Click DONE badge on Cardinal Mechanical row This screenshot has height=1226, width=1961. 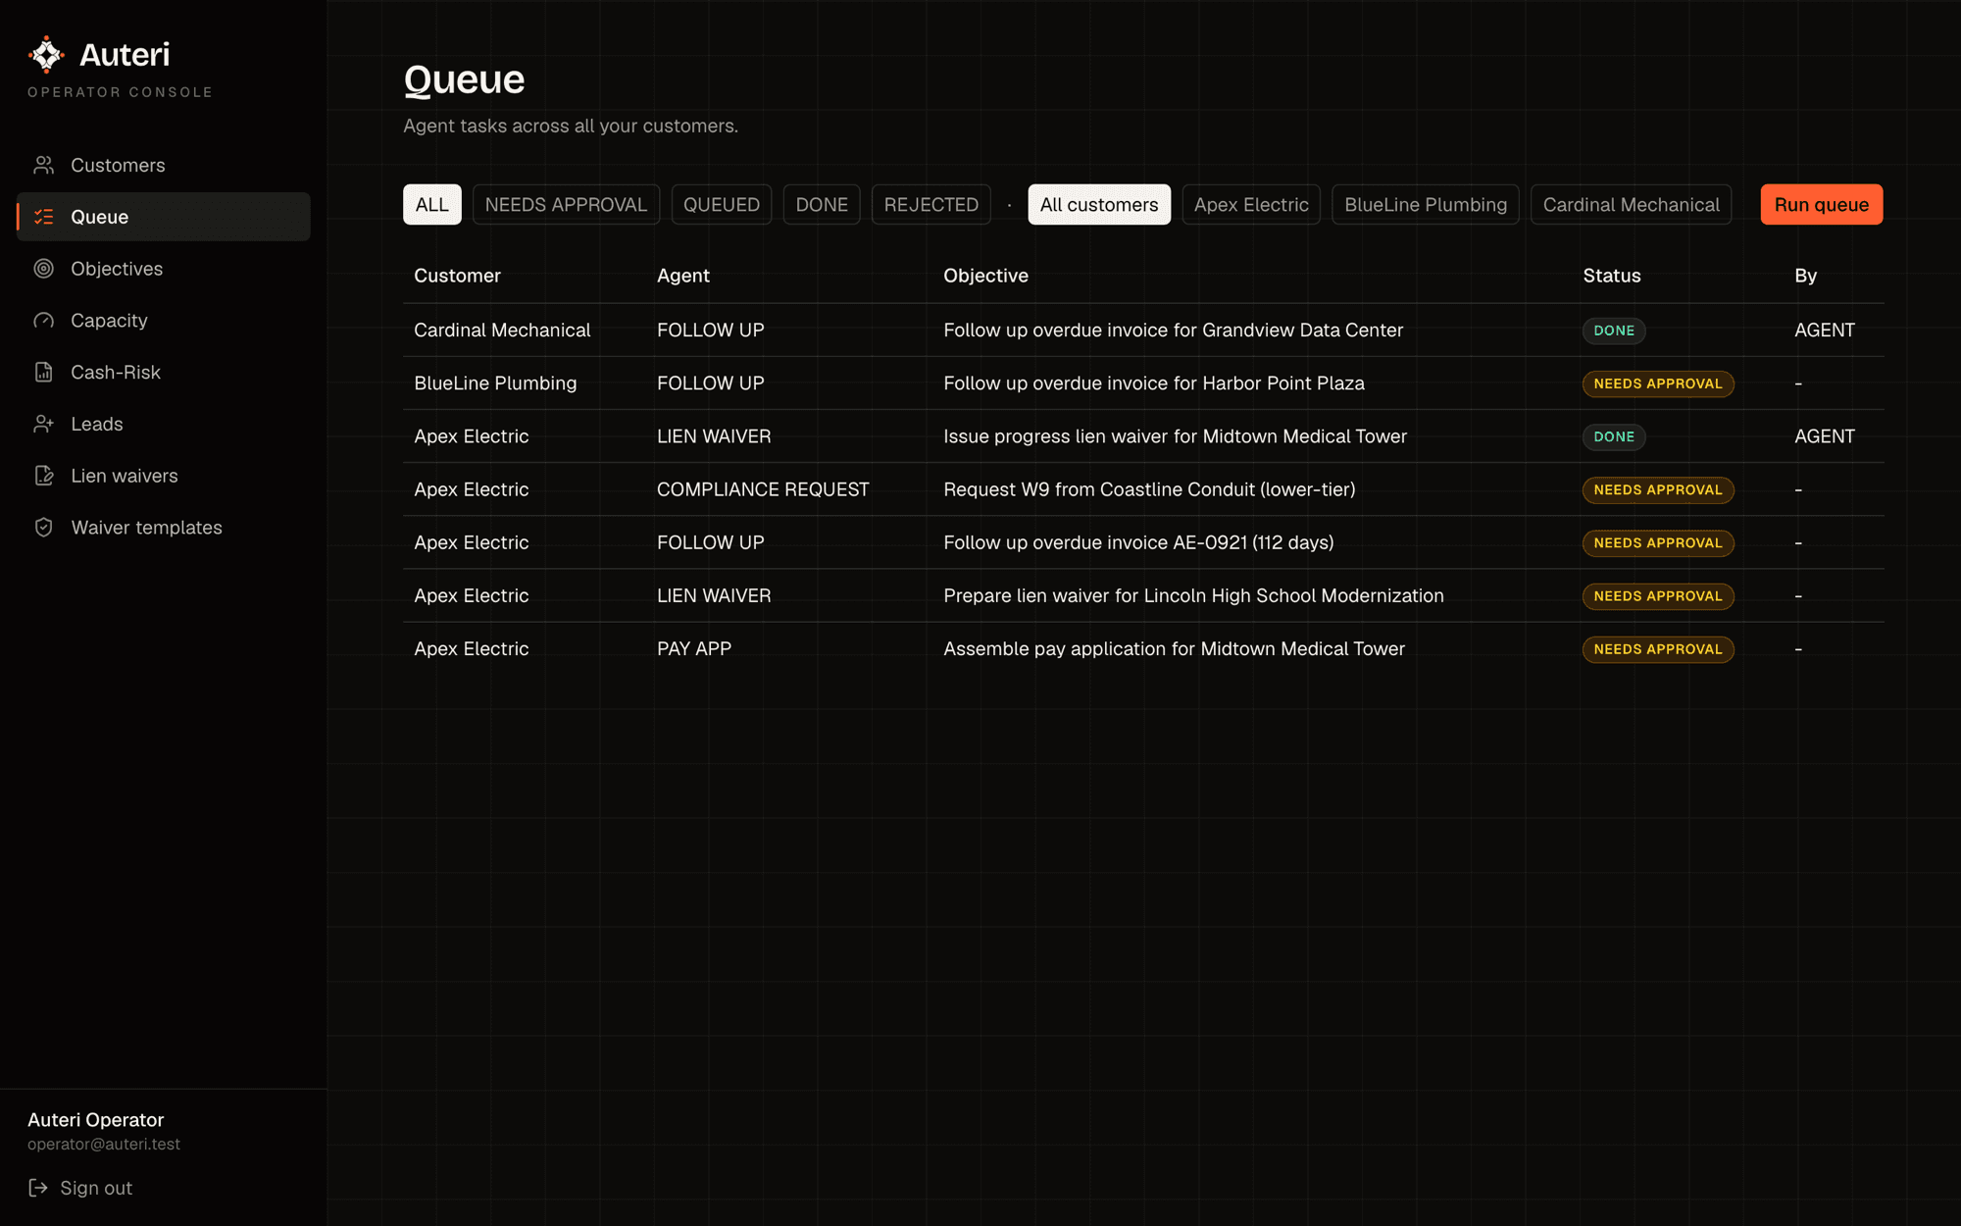pyautogui.click(x=1614, y=331)
